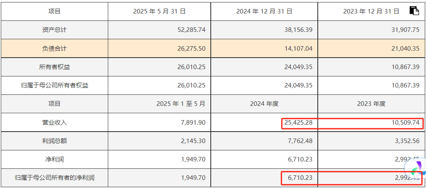Select the 2024 年 12 月 31 日 header
The height and width of the screenshot is (188, 426).
pyautogui.click(x=264, y=11)
